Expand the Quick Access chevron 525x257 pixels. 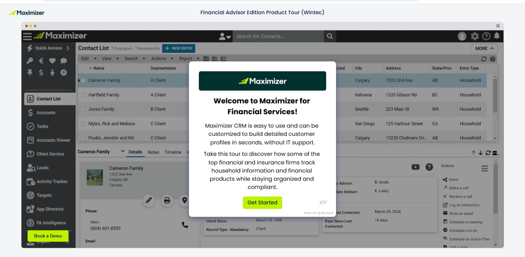pos(68,48)
